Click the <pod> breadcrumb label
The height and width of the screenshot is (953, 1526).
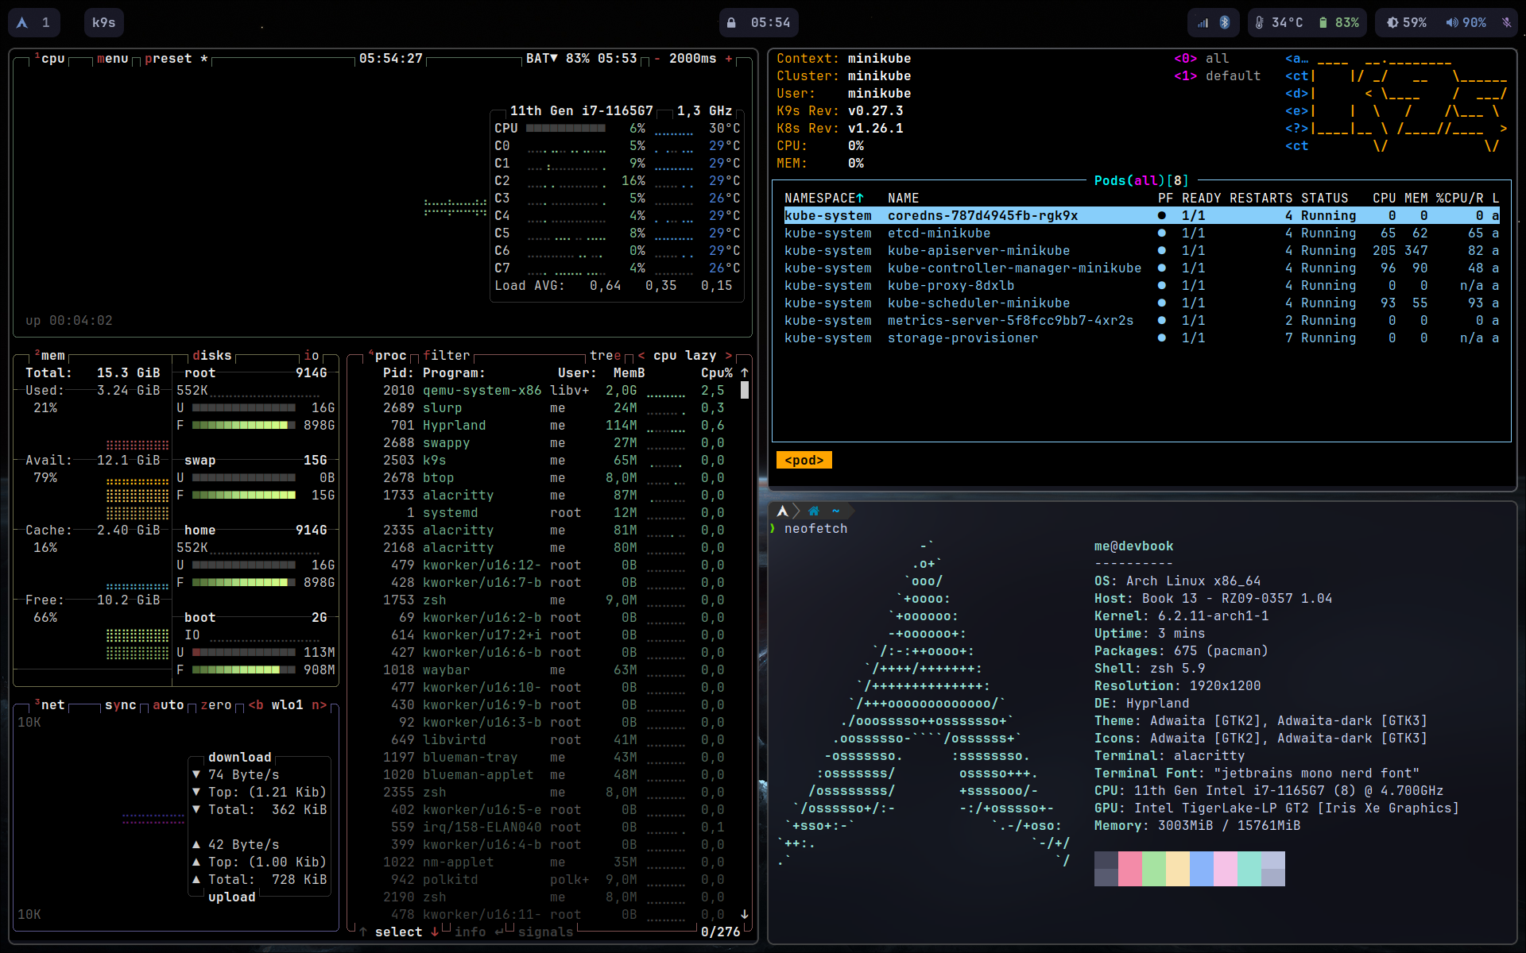click(804, 461)
